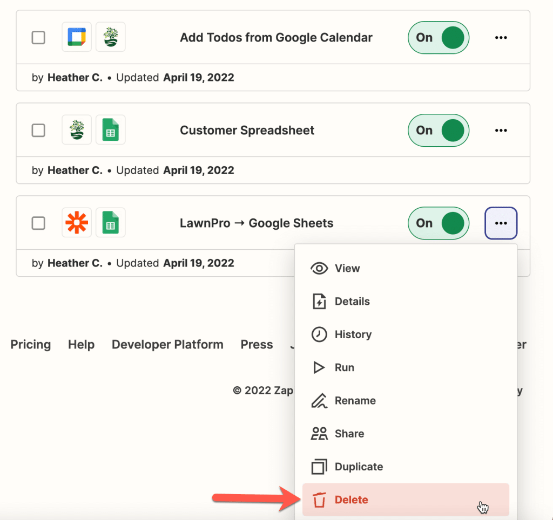Viewport: 553px width, 520px height.
Task: Click the clock icon beside History
Action: click(319, 334)
